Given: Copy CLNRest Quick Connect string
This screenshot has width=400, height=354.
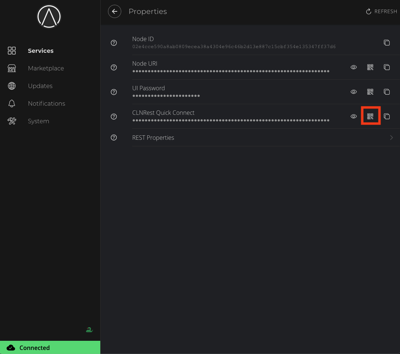Looking at the screenshot, I should (386, 116).
